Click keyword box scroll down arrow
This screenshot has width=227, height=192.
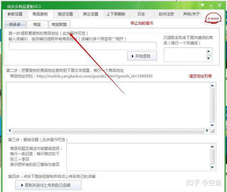click(209, 58)
